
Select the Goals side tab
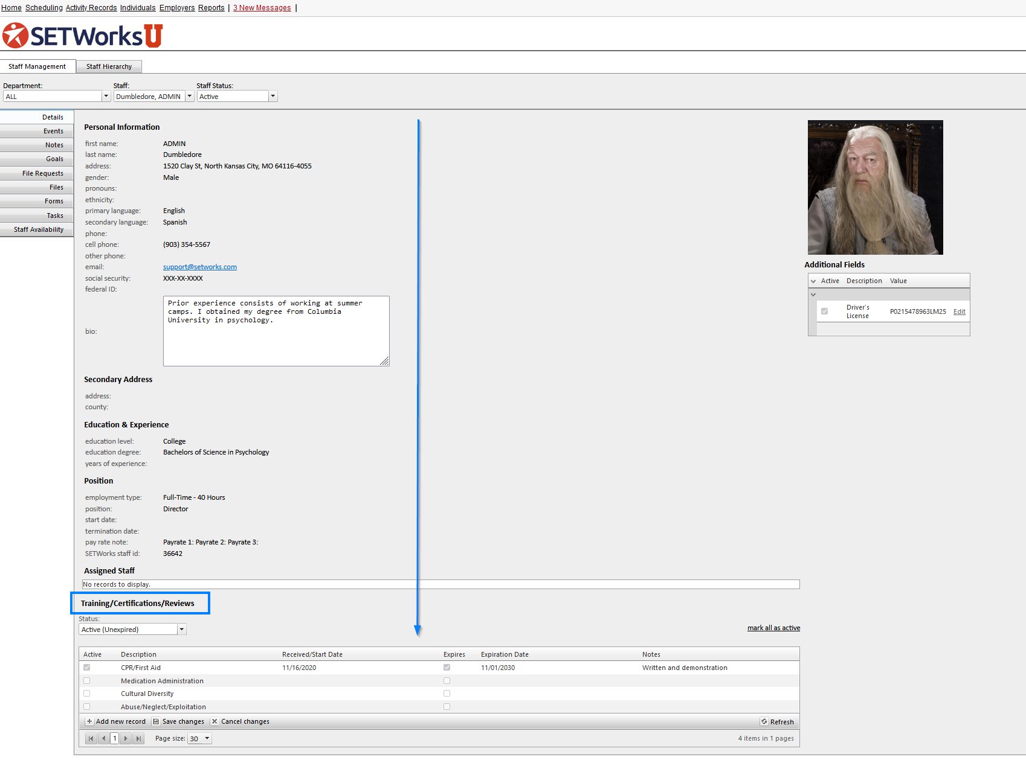click(37, 159)
